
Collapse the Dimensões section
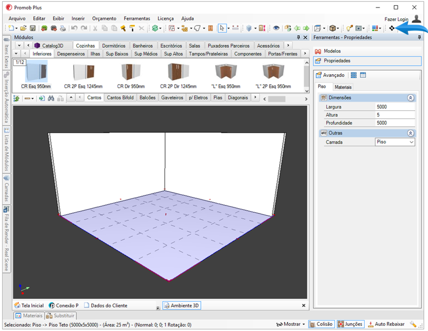[x=411, y=98]
